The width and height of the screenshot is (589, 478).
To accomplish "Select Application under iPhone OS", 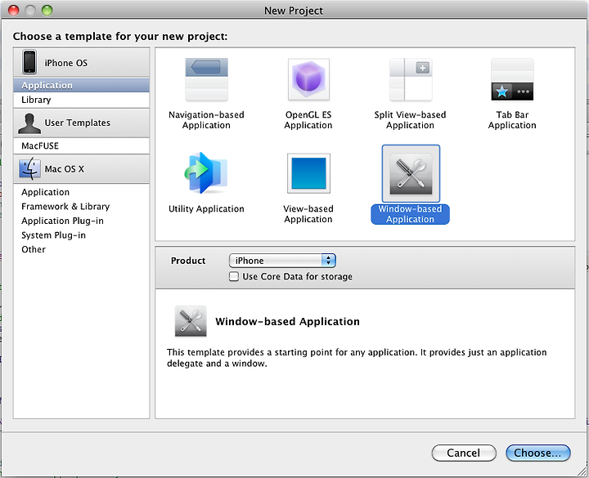I will coord(81,85).
